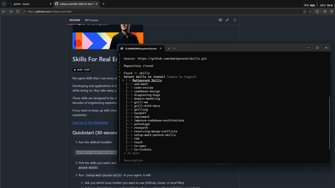The height and width of the screenshot is (188, 335).
Task: Switch to the 'github - Search' tab
Action: (x=30, y=4)
